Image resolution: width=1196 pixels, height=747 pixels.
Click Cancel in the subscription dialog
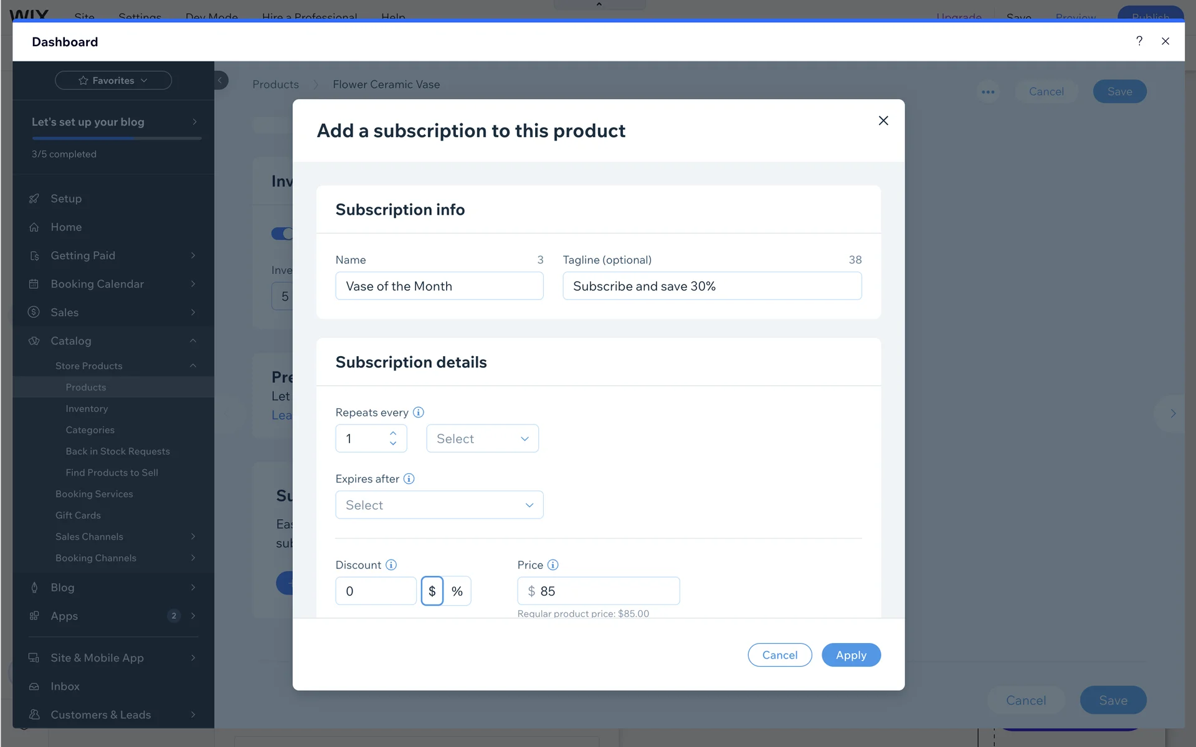click(x=779, y=655)
